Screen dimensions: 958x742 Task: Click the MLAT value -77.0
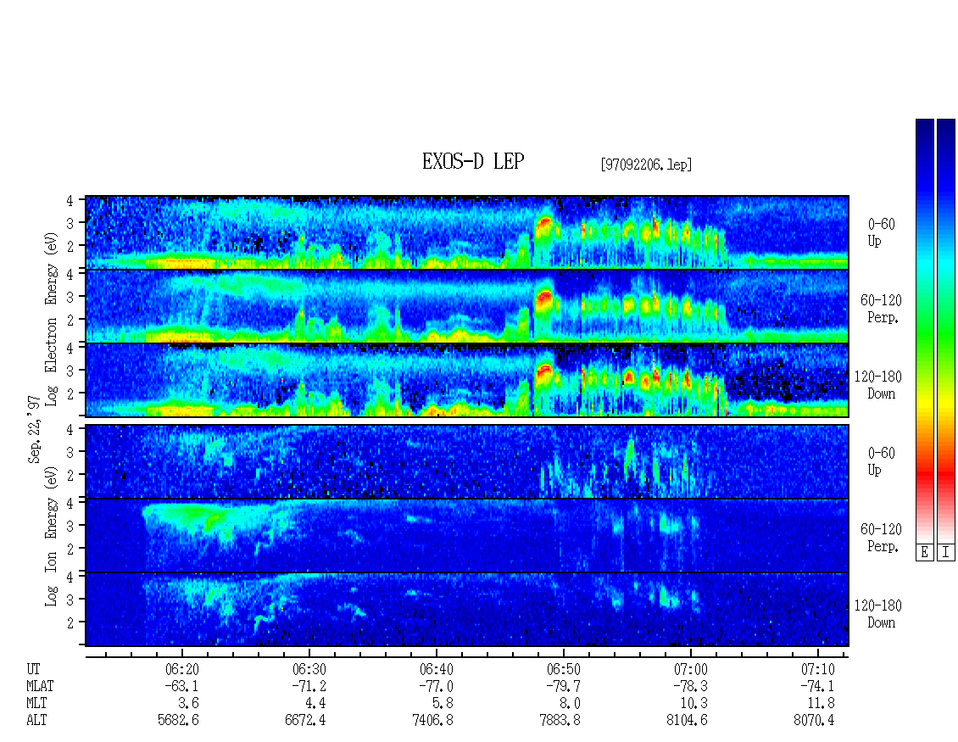tap(436, 686)
